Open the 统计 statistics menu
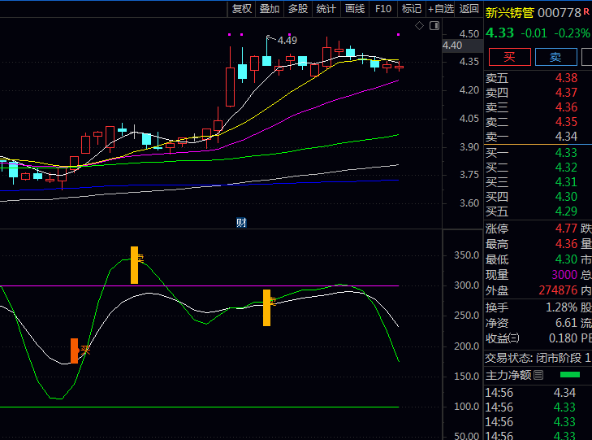 pyautogui.click(x=326, y=9)
